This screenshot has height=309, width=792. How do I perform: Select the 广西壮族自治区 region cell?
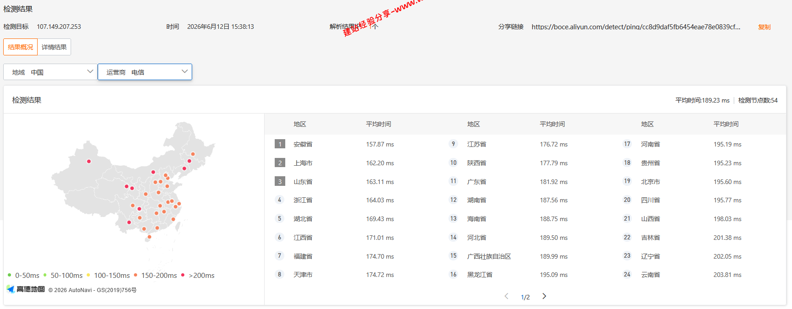tap(489, 256)
